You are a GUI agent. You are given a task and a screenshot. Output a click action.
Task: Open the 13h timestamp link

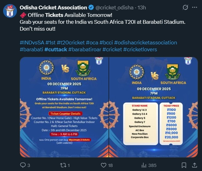click(x=142, y=8)
